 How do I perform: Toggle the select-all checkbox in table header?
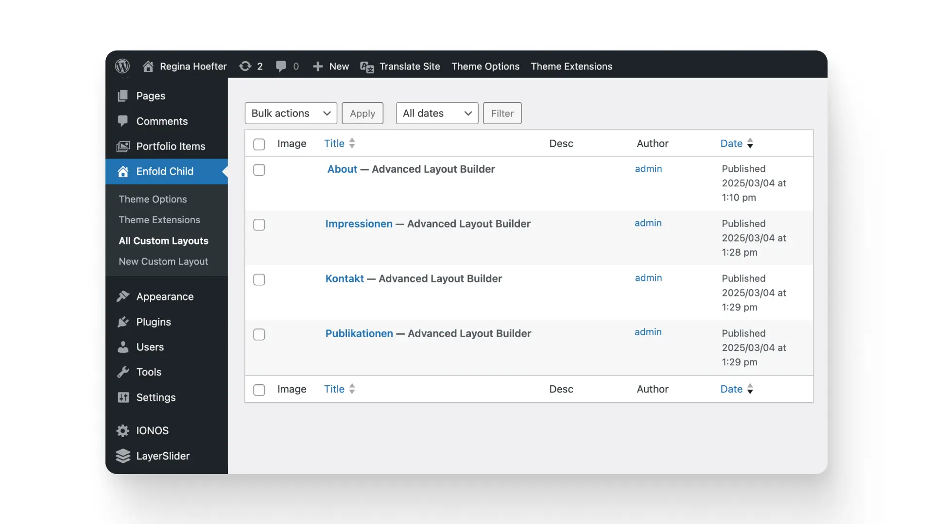coord(259,144)
